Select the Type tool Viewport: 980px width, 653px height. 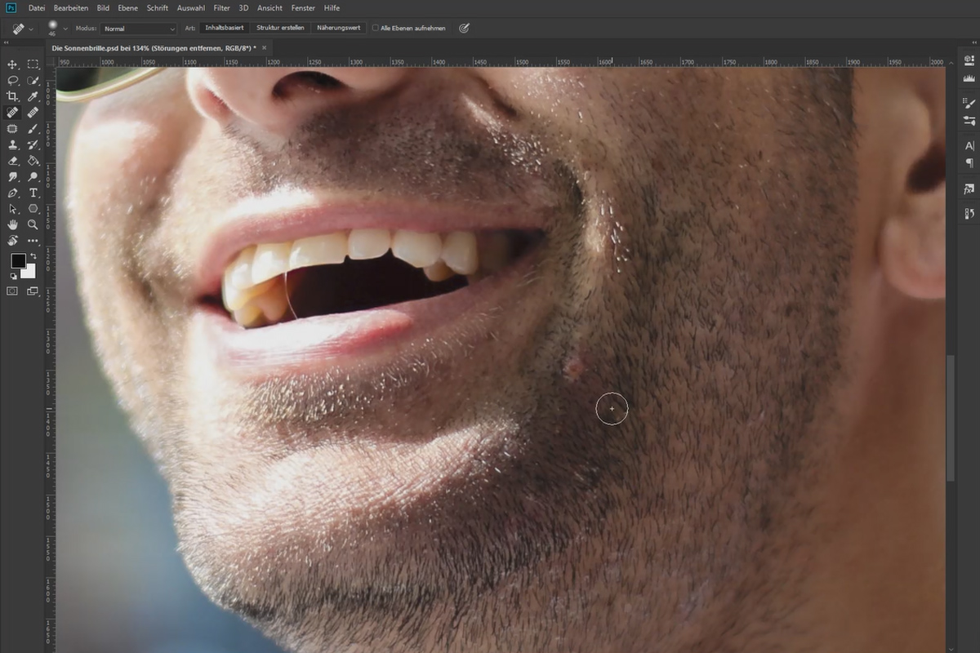coord(33,193)
